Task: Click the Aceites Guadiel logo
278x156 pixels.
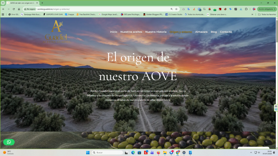Action: tap(57, 31)
